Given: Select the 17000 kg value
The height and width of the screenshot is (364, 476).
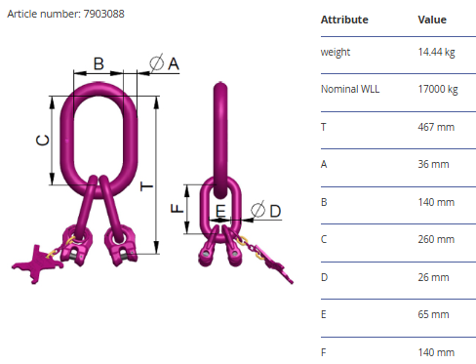Looking at the screenshot, I should 438,89.
